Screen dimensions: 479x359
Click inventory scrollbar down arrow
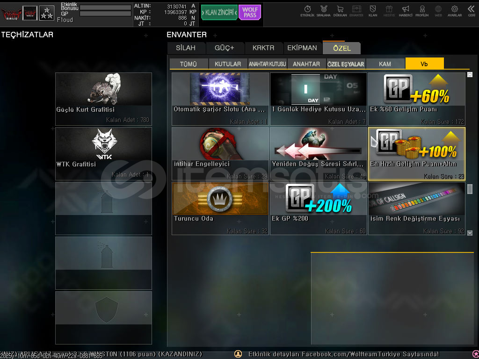click(x=470, y=233)
